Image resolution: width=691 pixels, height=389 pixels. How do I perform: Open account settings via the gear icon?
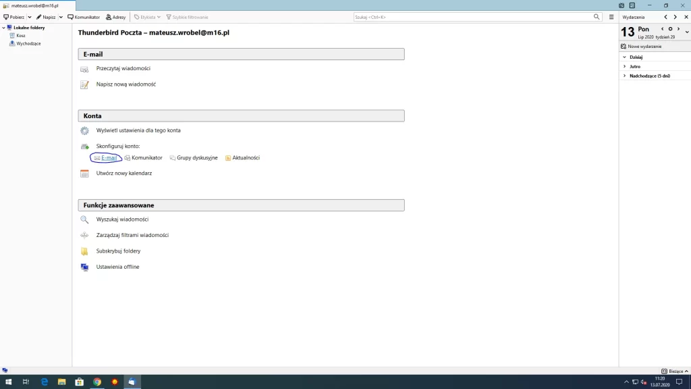pyautogui.click(x=84, y=130)
